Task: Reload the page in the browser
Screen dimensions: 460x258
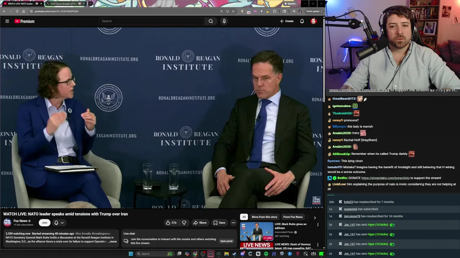Action: (17, 11)
